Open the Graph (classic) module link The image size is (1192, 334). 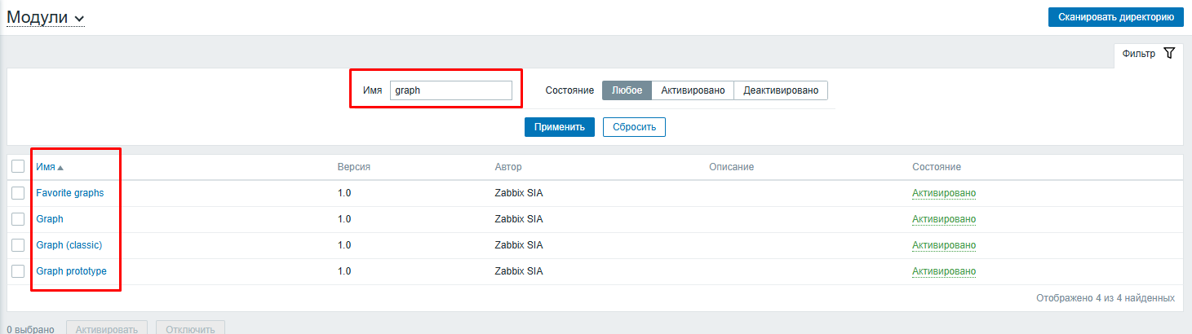pyautogui.click(x=69, y=245)
